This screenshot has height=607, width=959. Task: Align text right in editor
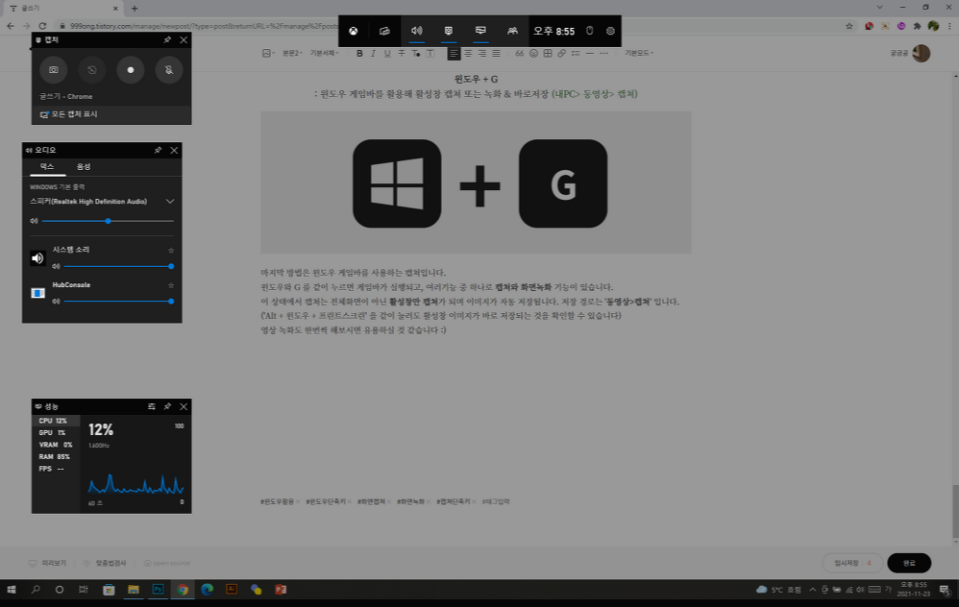click(x=482, y=53)
